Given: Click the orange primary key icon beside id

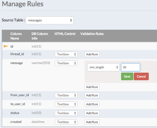Looking at the screenshot, I should [6, 46].
